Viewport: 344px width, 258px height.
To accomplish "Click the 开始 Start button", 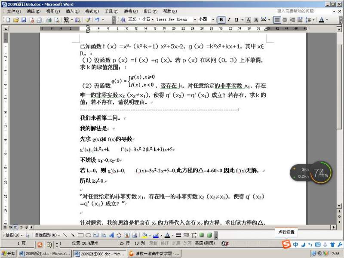I will (8, 254).
